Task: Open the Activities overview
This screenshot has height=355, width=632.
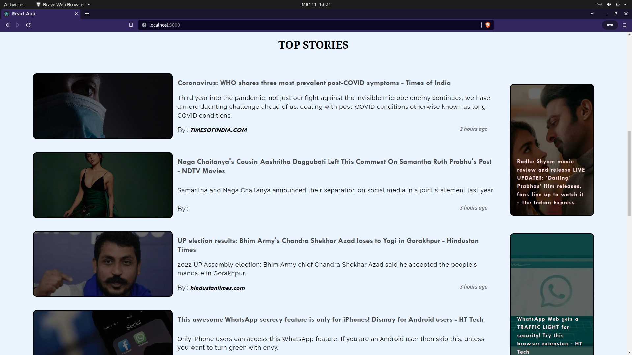Action: [14, 4]
